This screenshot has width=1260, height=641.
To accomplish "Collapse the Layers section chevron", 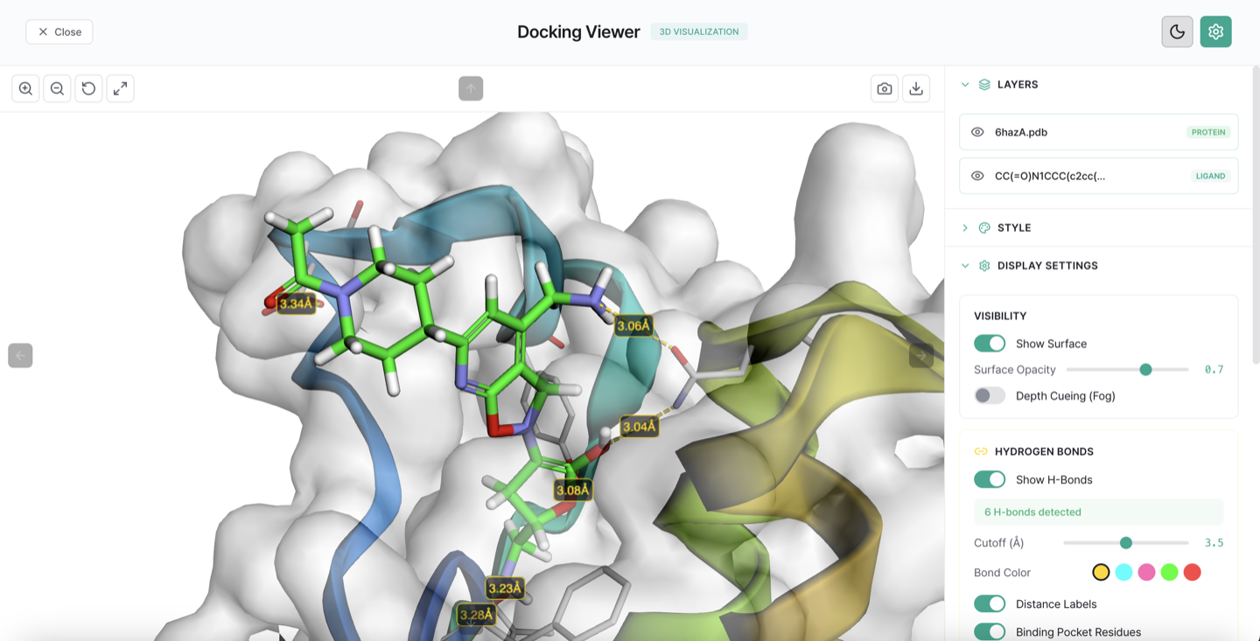I will (x=965, y=85).
